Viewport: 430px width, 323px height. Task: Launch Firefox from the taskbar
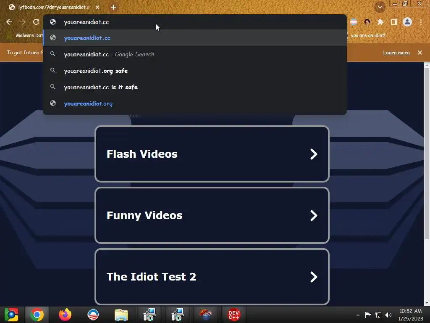(65, 315)
